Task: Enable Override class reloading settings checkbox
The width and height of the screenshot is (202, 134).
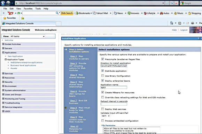Action: (x=102, y=97)
